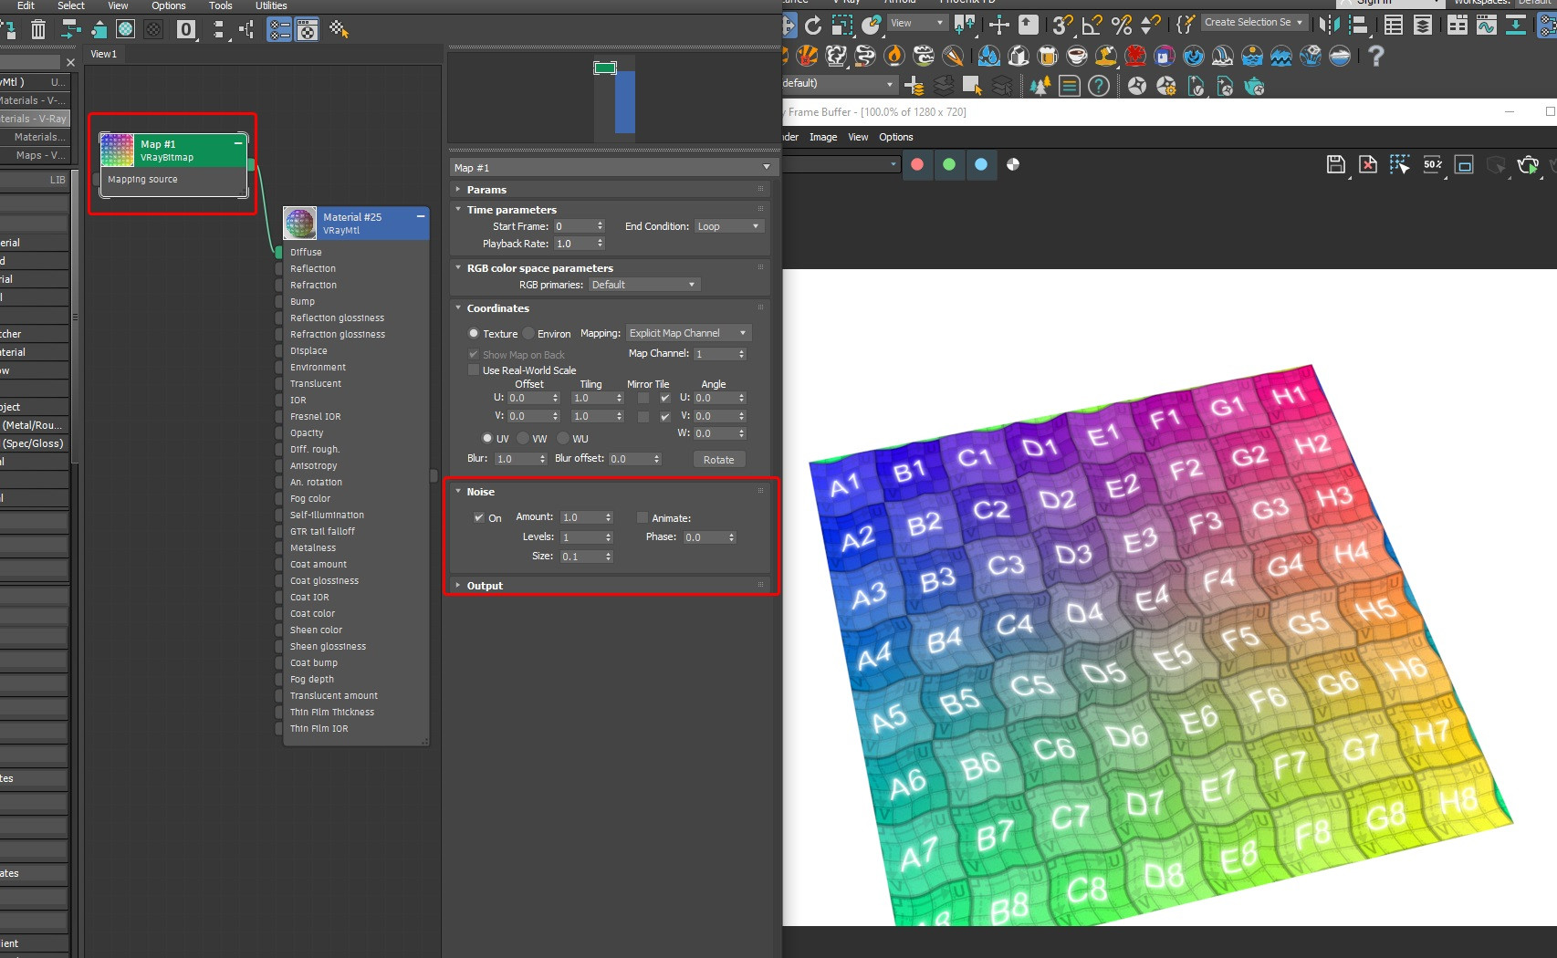Toggle alpha channel view in Frame Buffer
1557x958 pixels.
(1013, 164)
